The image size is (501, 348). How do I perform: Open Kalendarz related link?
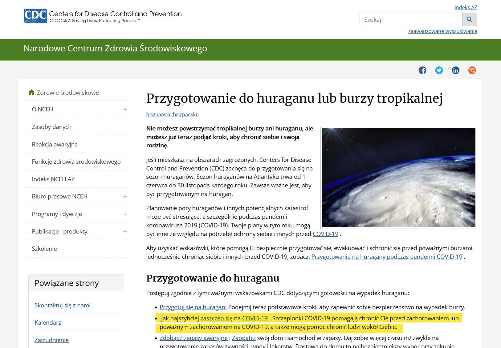point(48,322)
